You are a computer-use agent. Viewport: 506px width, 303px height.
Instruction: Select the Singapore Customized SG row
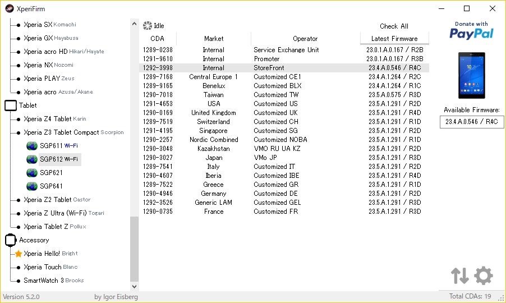coord(284,131)
